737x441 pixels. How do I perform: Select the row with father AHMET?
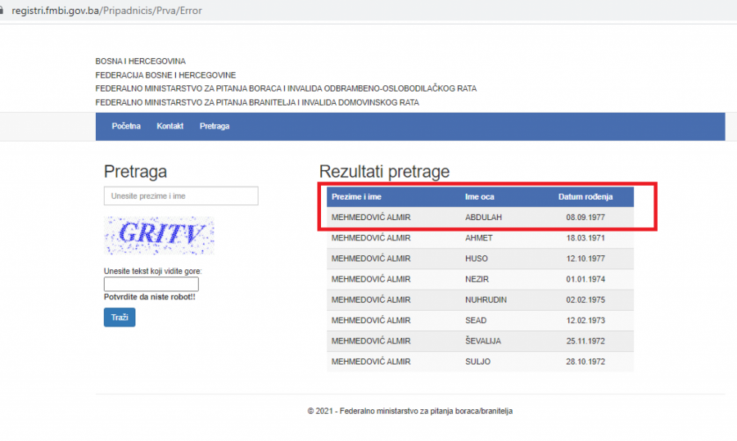click(479, 238)
